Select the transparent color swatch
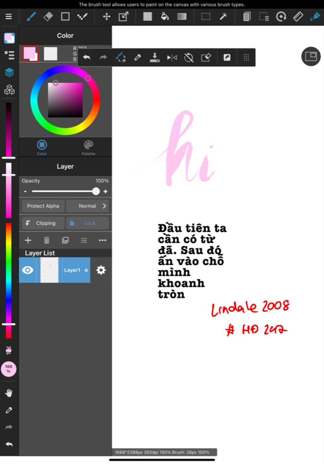This screenshot has width=324, height=464. 50,53
